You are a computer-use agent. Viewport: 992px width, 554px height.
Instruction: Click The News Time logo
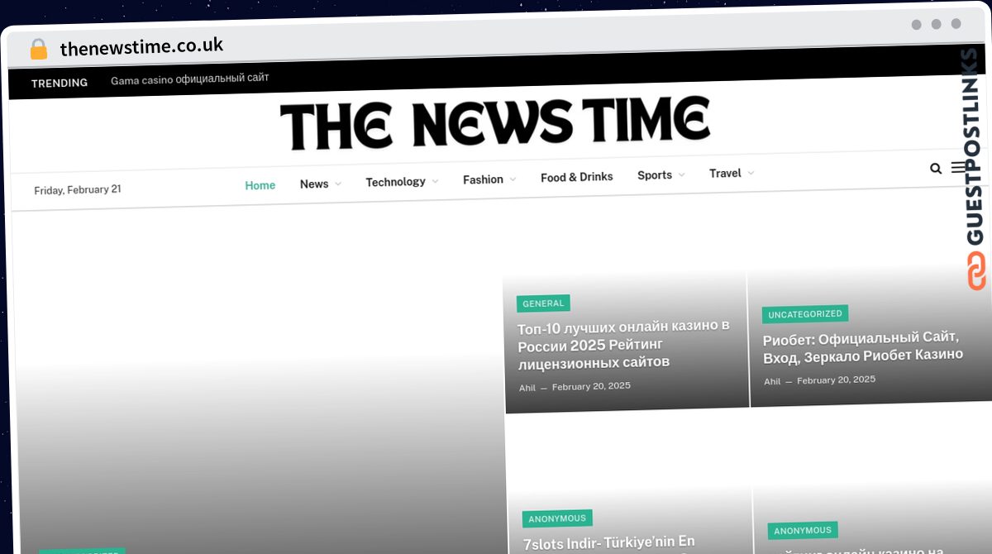click(x=495, y=123)
